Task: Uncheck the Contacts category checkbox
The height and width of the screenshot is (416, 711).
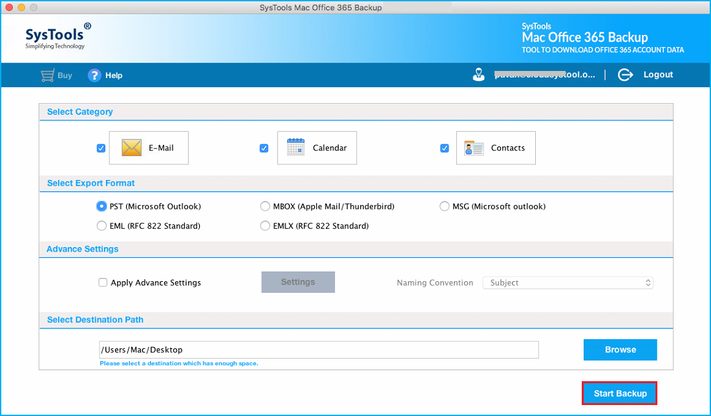Action: [445, 148]
